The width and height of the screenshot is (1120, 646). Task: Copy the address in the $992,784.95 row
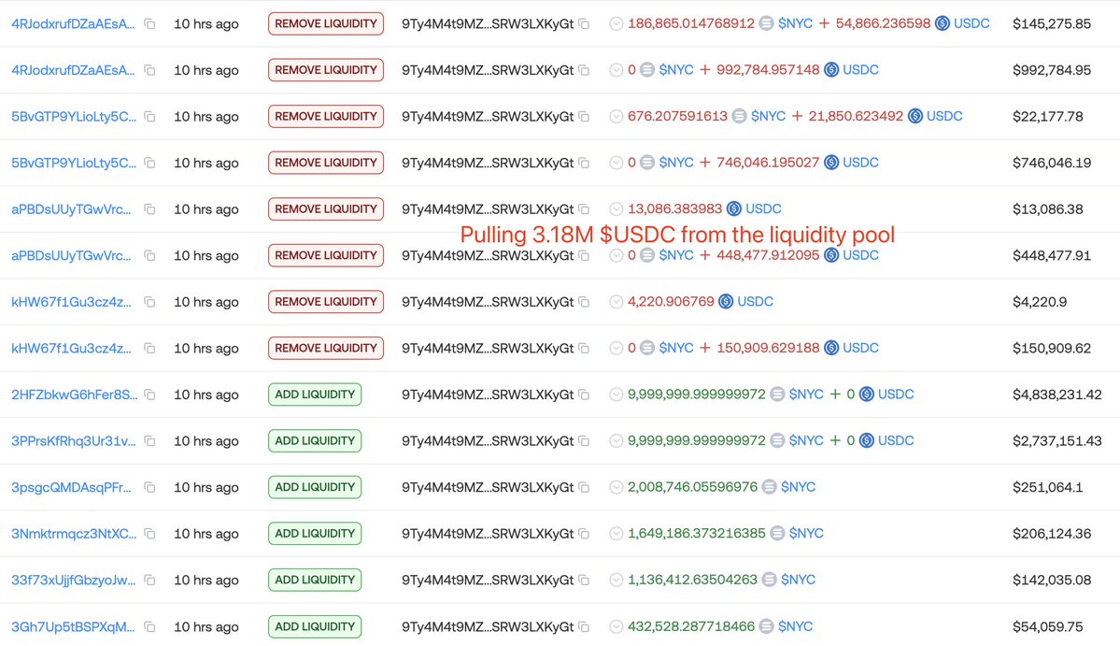584,70
